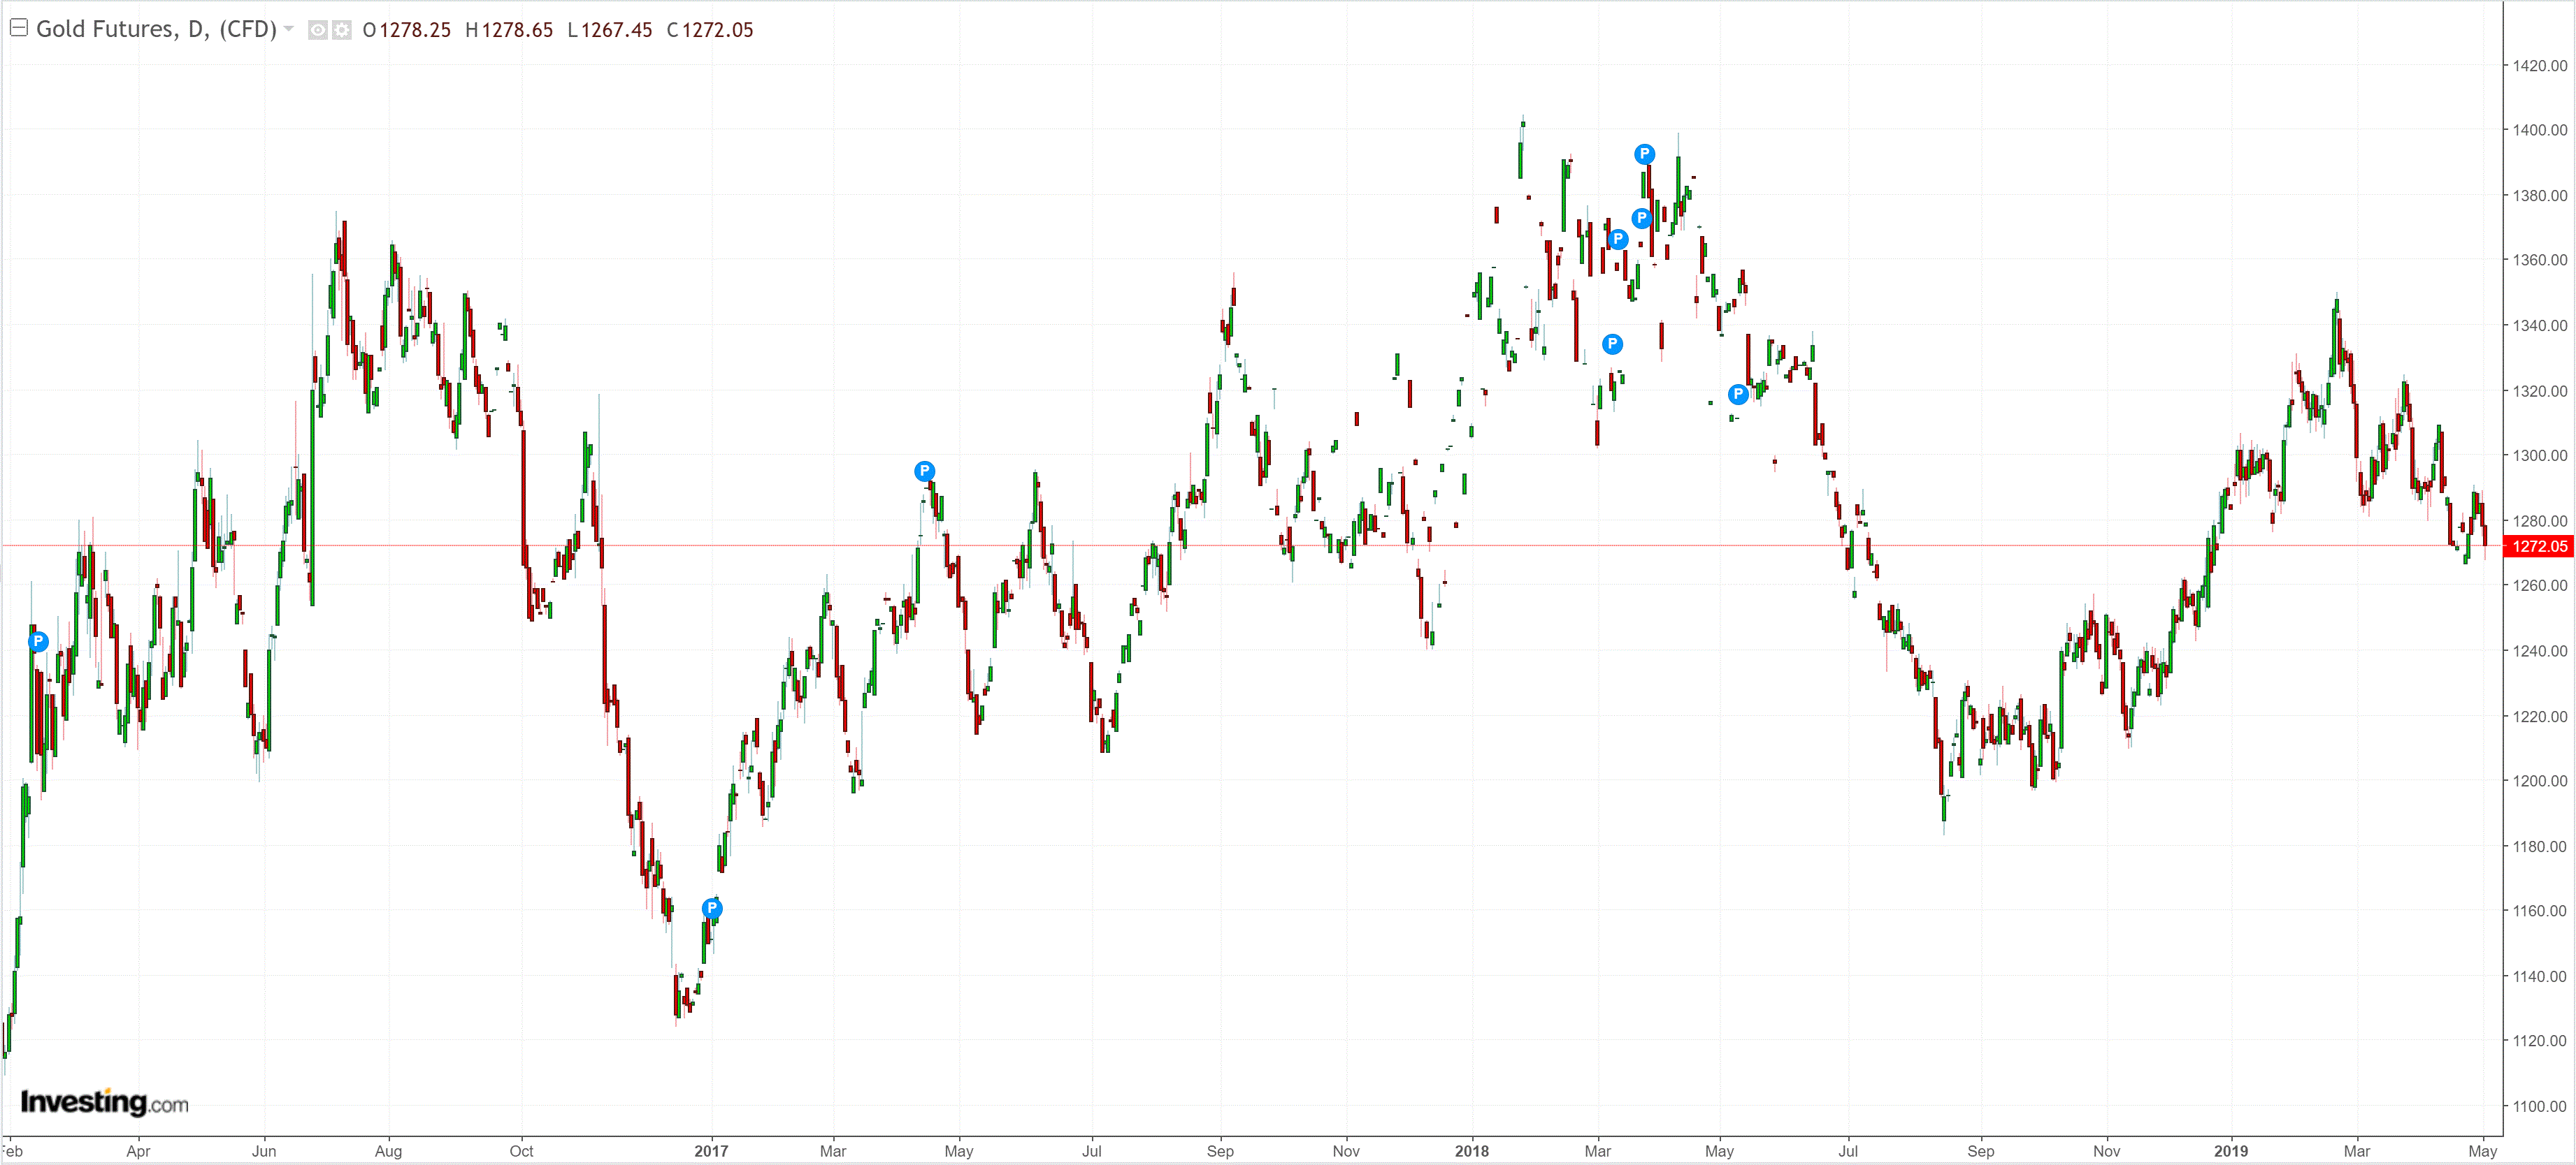This screenshot has height=1165, width=2576.
Task: Click the Investing.com logo
Action: [x=104, y=1102]
